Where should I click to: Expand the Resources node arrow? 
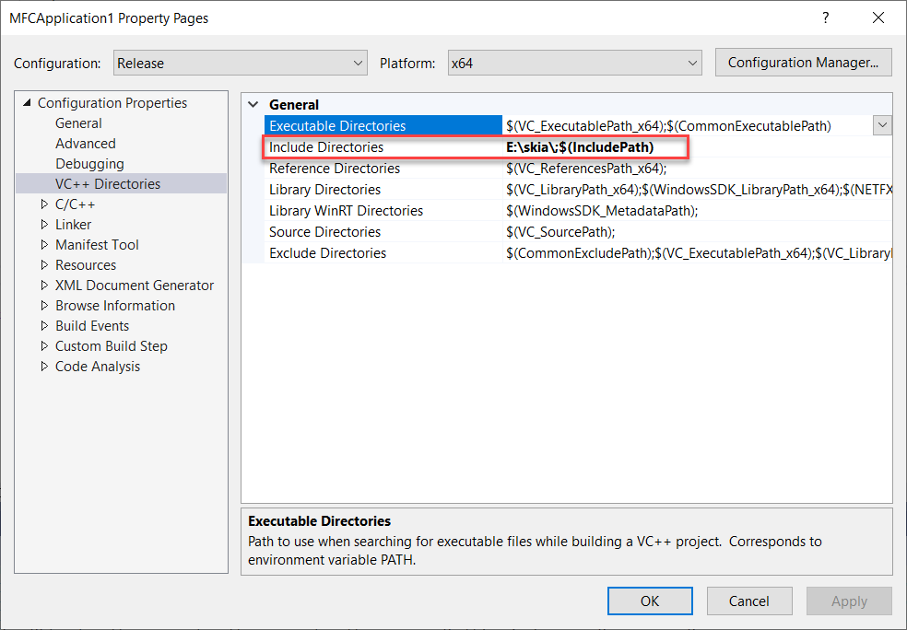44,264
